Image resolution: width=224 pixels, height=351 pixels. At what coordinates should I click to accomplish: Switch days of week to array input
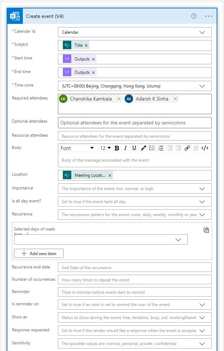(x=206, y=230)
